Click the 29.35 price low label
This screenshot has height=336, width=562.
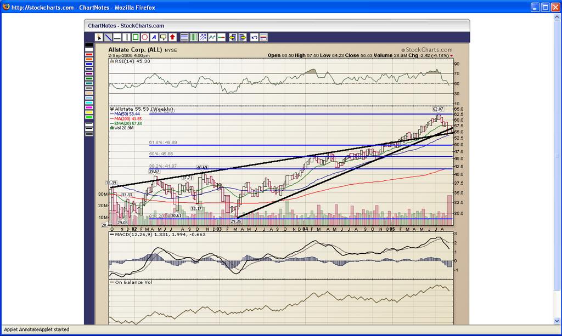pyautogui.click(x=236, y=221)
